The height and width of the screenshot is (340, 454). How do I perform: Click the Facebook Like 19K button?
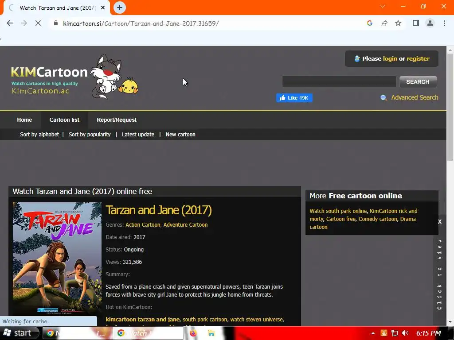[x=294, y=98]
